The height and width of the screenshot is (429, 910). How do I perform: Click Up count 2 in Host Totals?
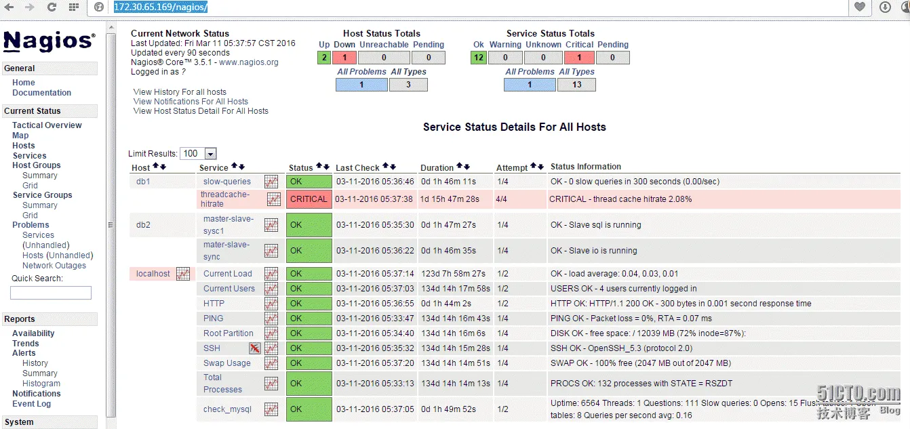(x=324, y=58)
